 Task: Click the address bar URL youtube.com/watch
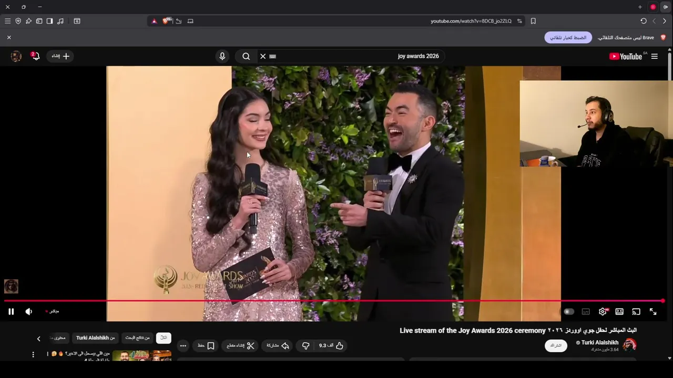point(471,21)
